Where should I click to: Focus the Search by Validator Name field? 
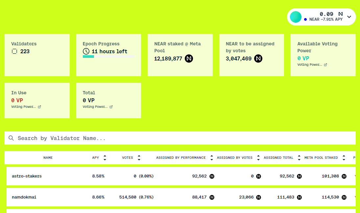(x=180, y=138)
